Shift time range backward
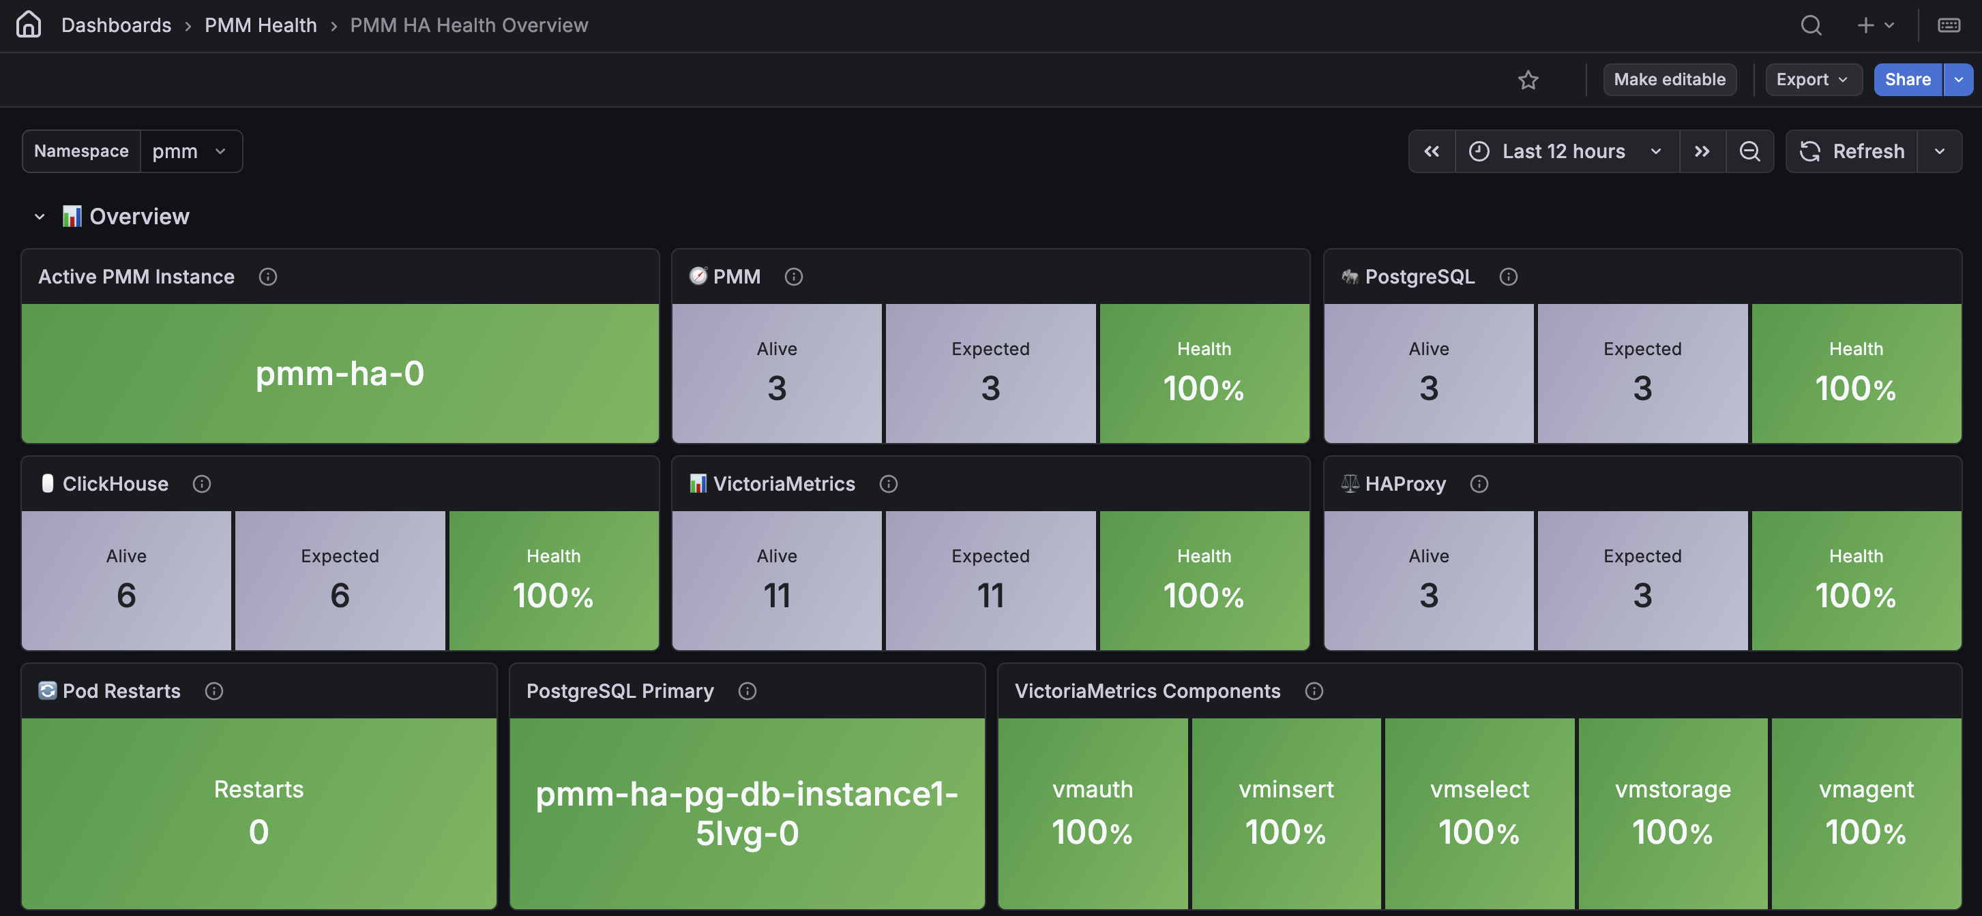 tap(1431, 151)
